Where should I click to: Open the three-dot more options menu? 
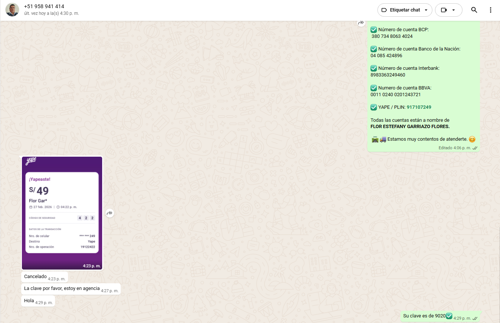point(490,10)
